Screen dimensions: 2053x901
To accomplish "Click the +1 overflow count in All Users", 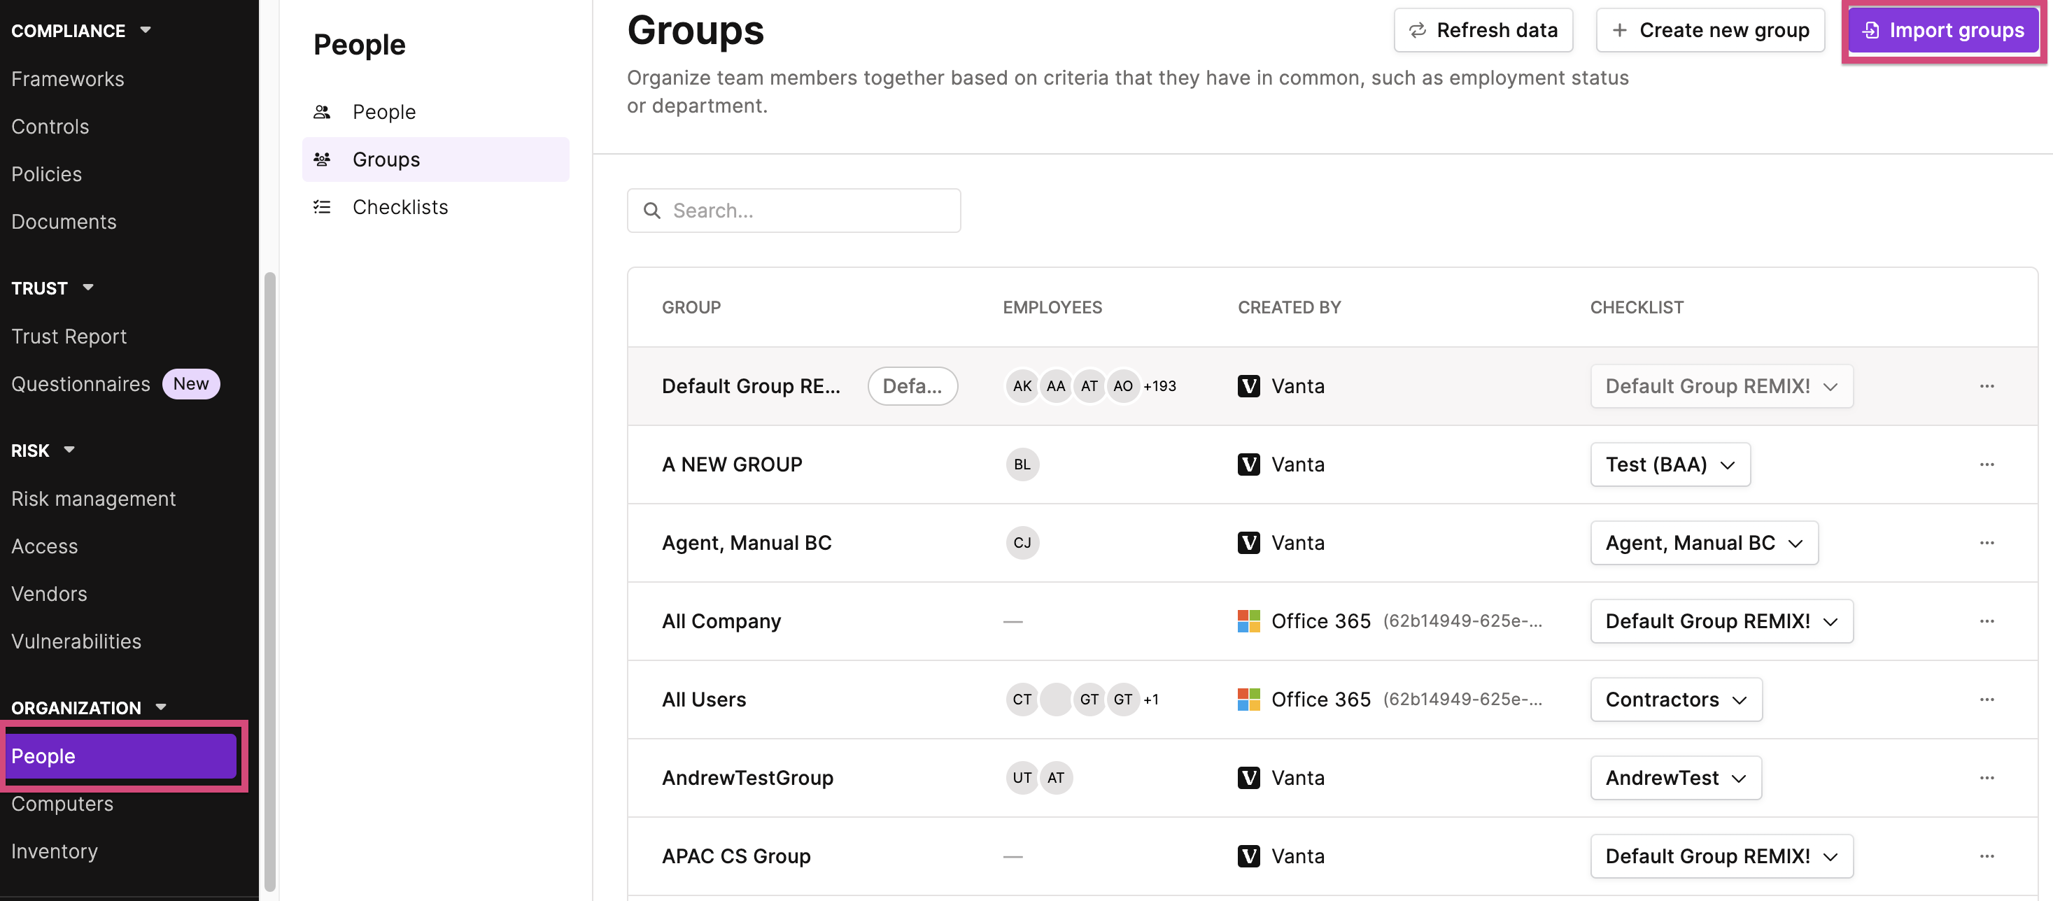I will pos(1151,700).
